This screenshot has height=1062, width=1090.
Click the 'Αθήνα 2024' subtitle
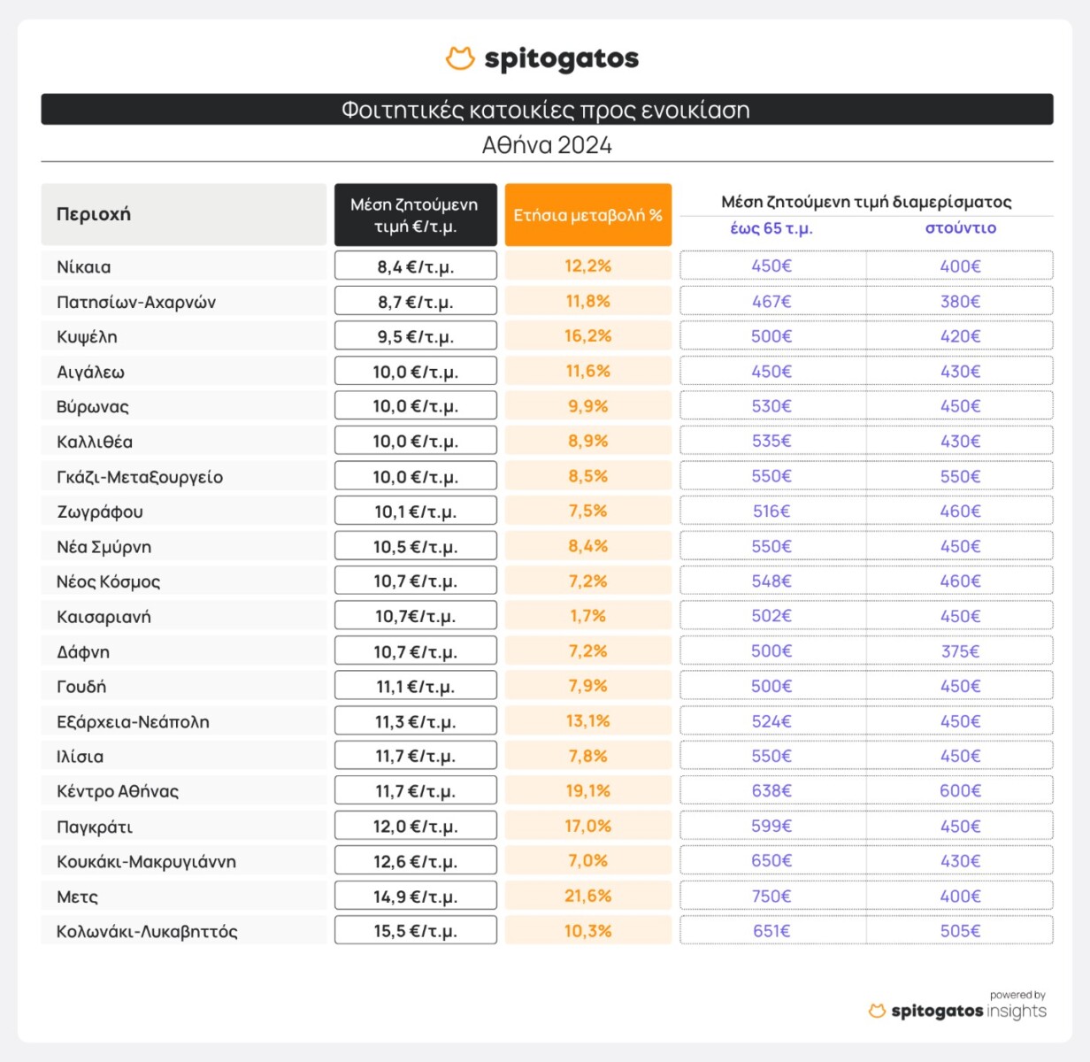547,145
